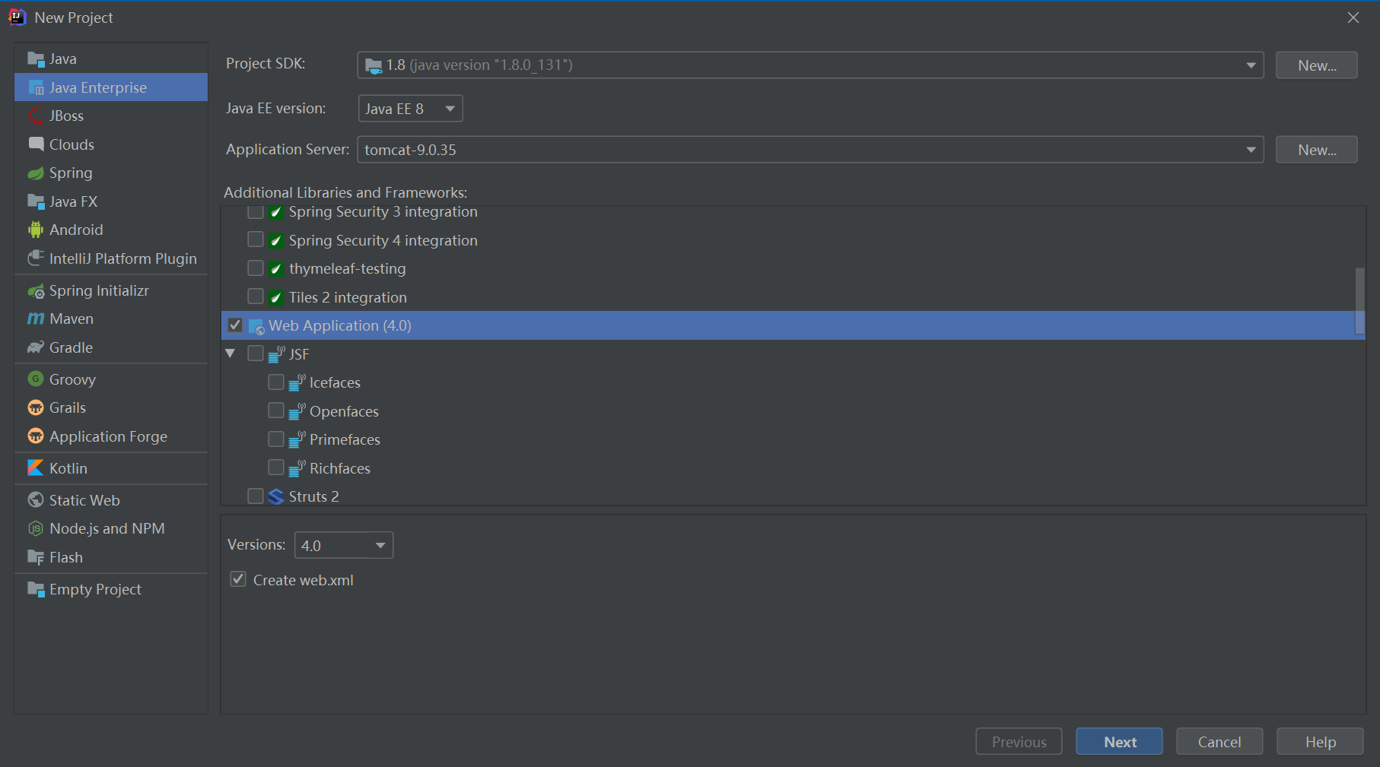The height and width of the screenshot is (767, 1380).
Task: Click the Spring Initializr icon
Action: pyautogui.click(x=36, y=291)
